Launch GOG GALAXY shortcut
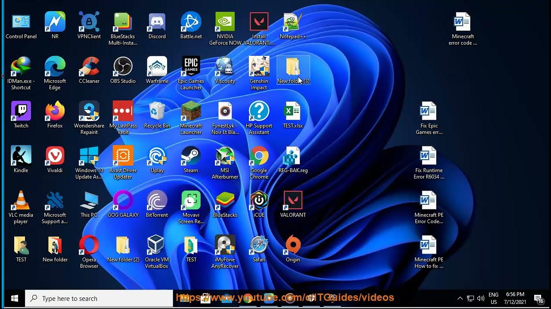This screenshot has height=309, width=551. (123, 204)
